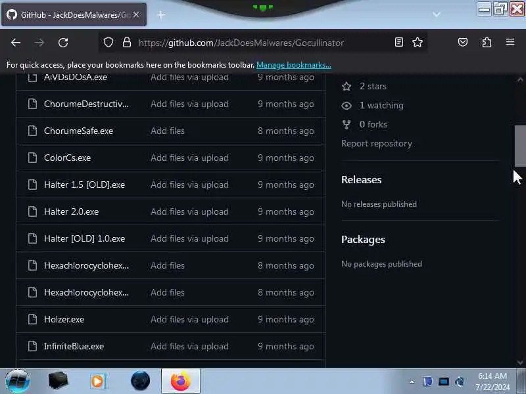Open the 0 forks link
Screen dimensions: 526x394
pyautogui.click(x=373, y=124)
